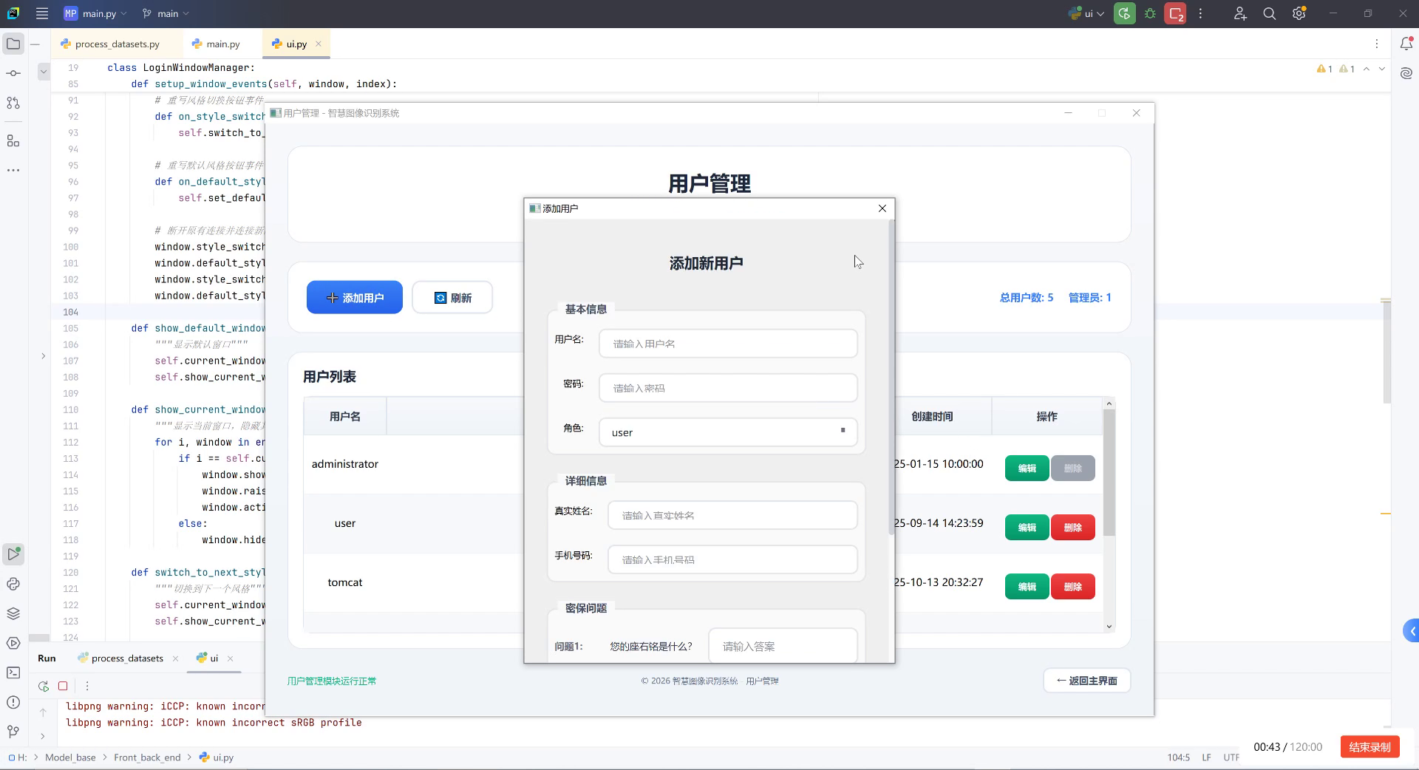Viewport: 1419px width, 770px height.
Task: Click the 返回主界面 button
Action: pyautogui.click(x=1086, y=680)
